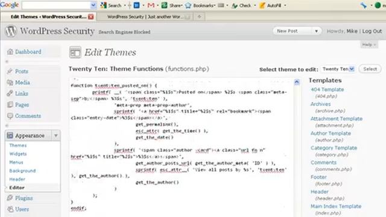386x217 pixels.
Task: Open the Twenty Ten theme dropdown
Action: tap(338, 69)
